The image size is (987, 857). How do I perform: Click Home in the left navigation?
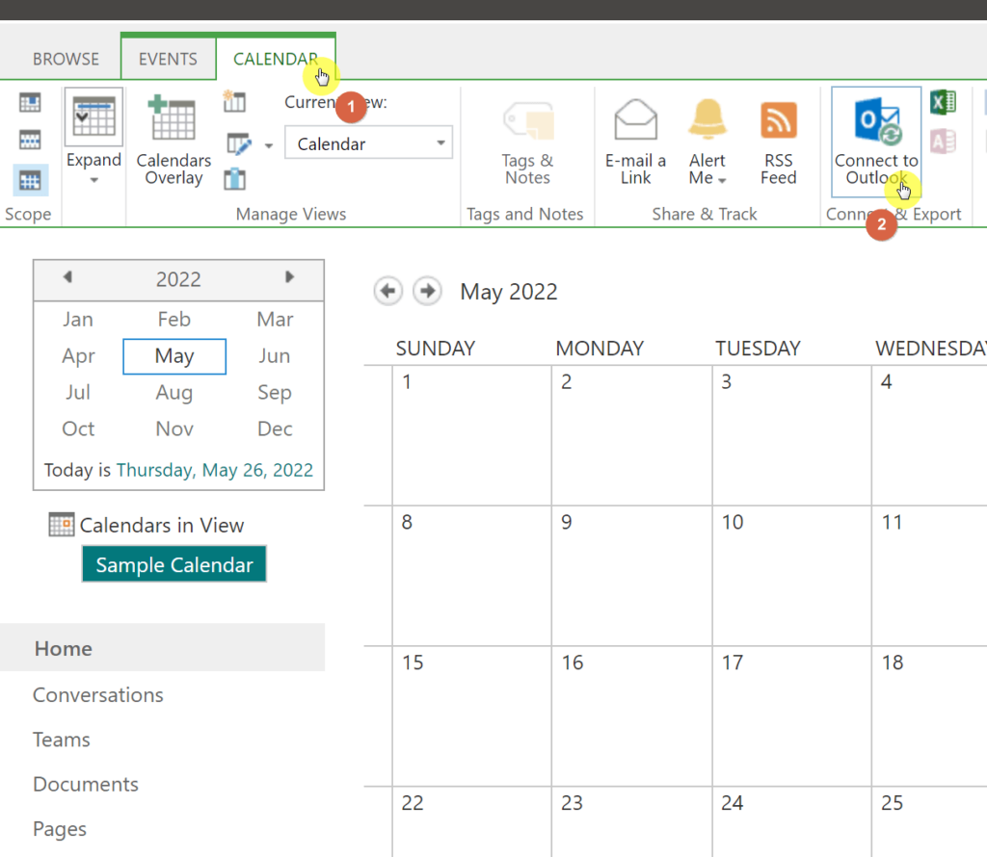162,648
